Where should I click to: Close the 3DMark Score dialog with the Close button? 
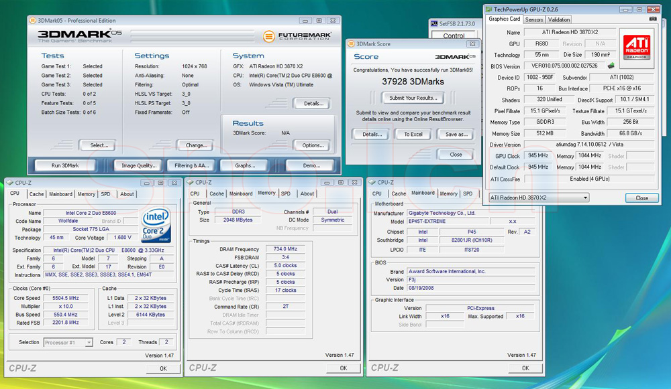pos(456,155)
